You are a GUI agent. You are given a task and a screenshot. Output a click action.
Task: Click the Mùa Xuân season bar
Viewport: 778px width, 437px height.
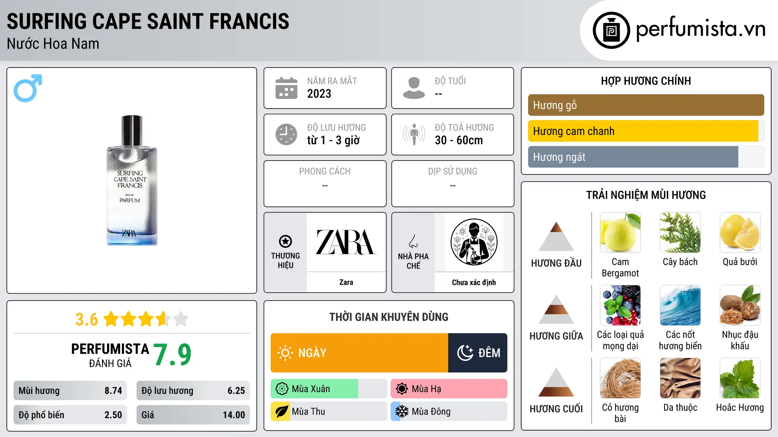pos(329,389)
